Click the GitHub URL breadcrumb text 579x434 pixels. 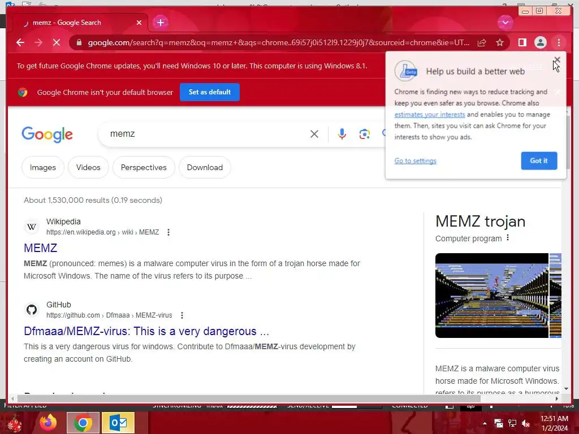(x=109, y=315)
